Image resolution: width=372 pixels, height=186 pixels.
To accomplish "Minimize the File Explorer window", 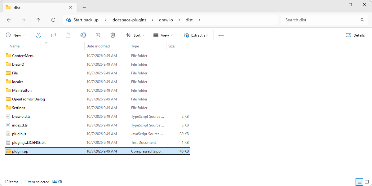I will coord(336,5).
